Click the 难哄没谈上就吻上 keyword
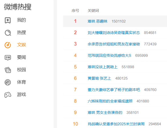Screen dimensions: 167x128 click(x=103, y=67)
